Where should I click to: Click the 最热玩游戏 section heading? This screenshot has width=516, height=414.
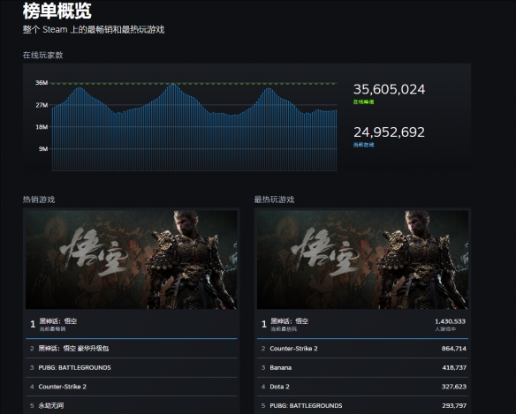[274, 199]
